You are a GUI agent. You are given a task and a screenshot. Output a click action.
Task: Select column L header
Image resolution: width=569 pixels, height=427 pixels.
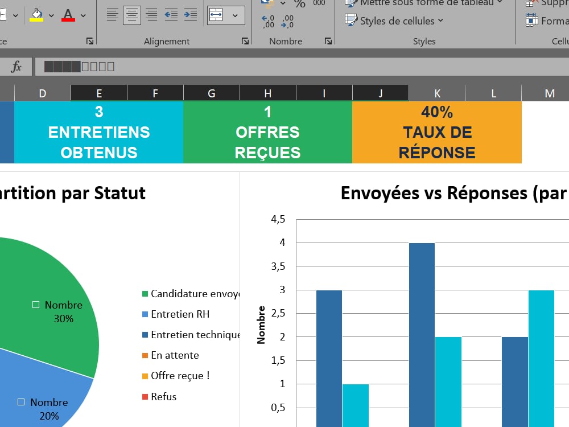493,93
